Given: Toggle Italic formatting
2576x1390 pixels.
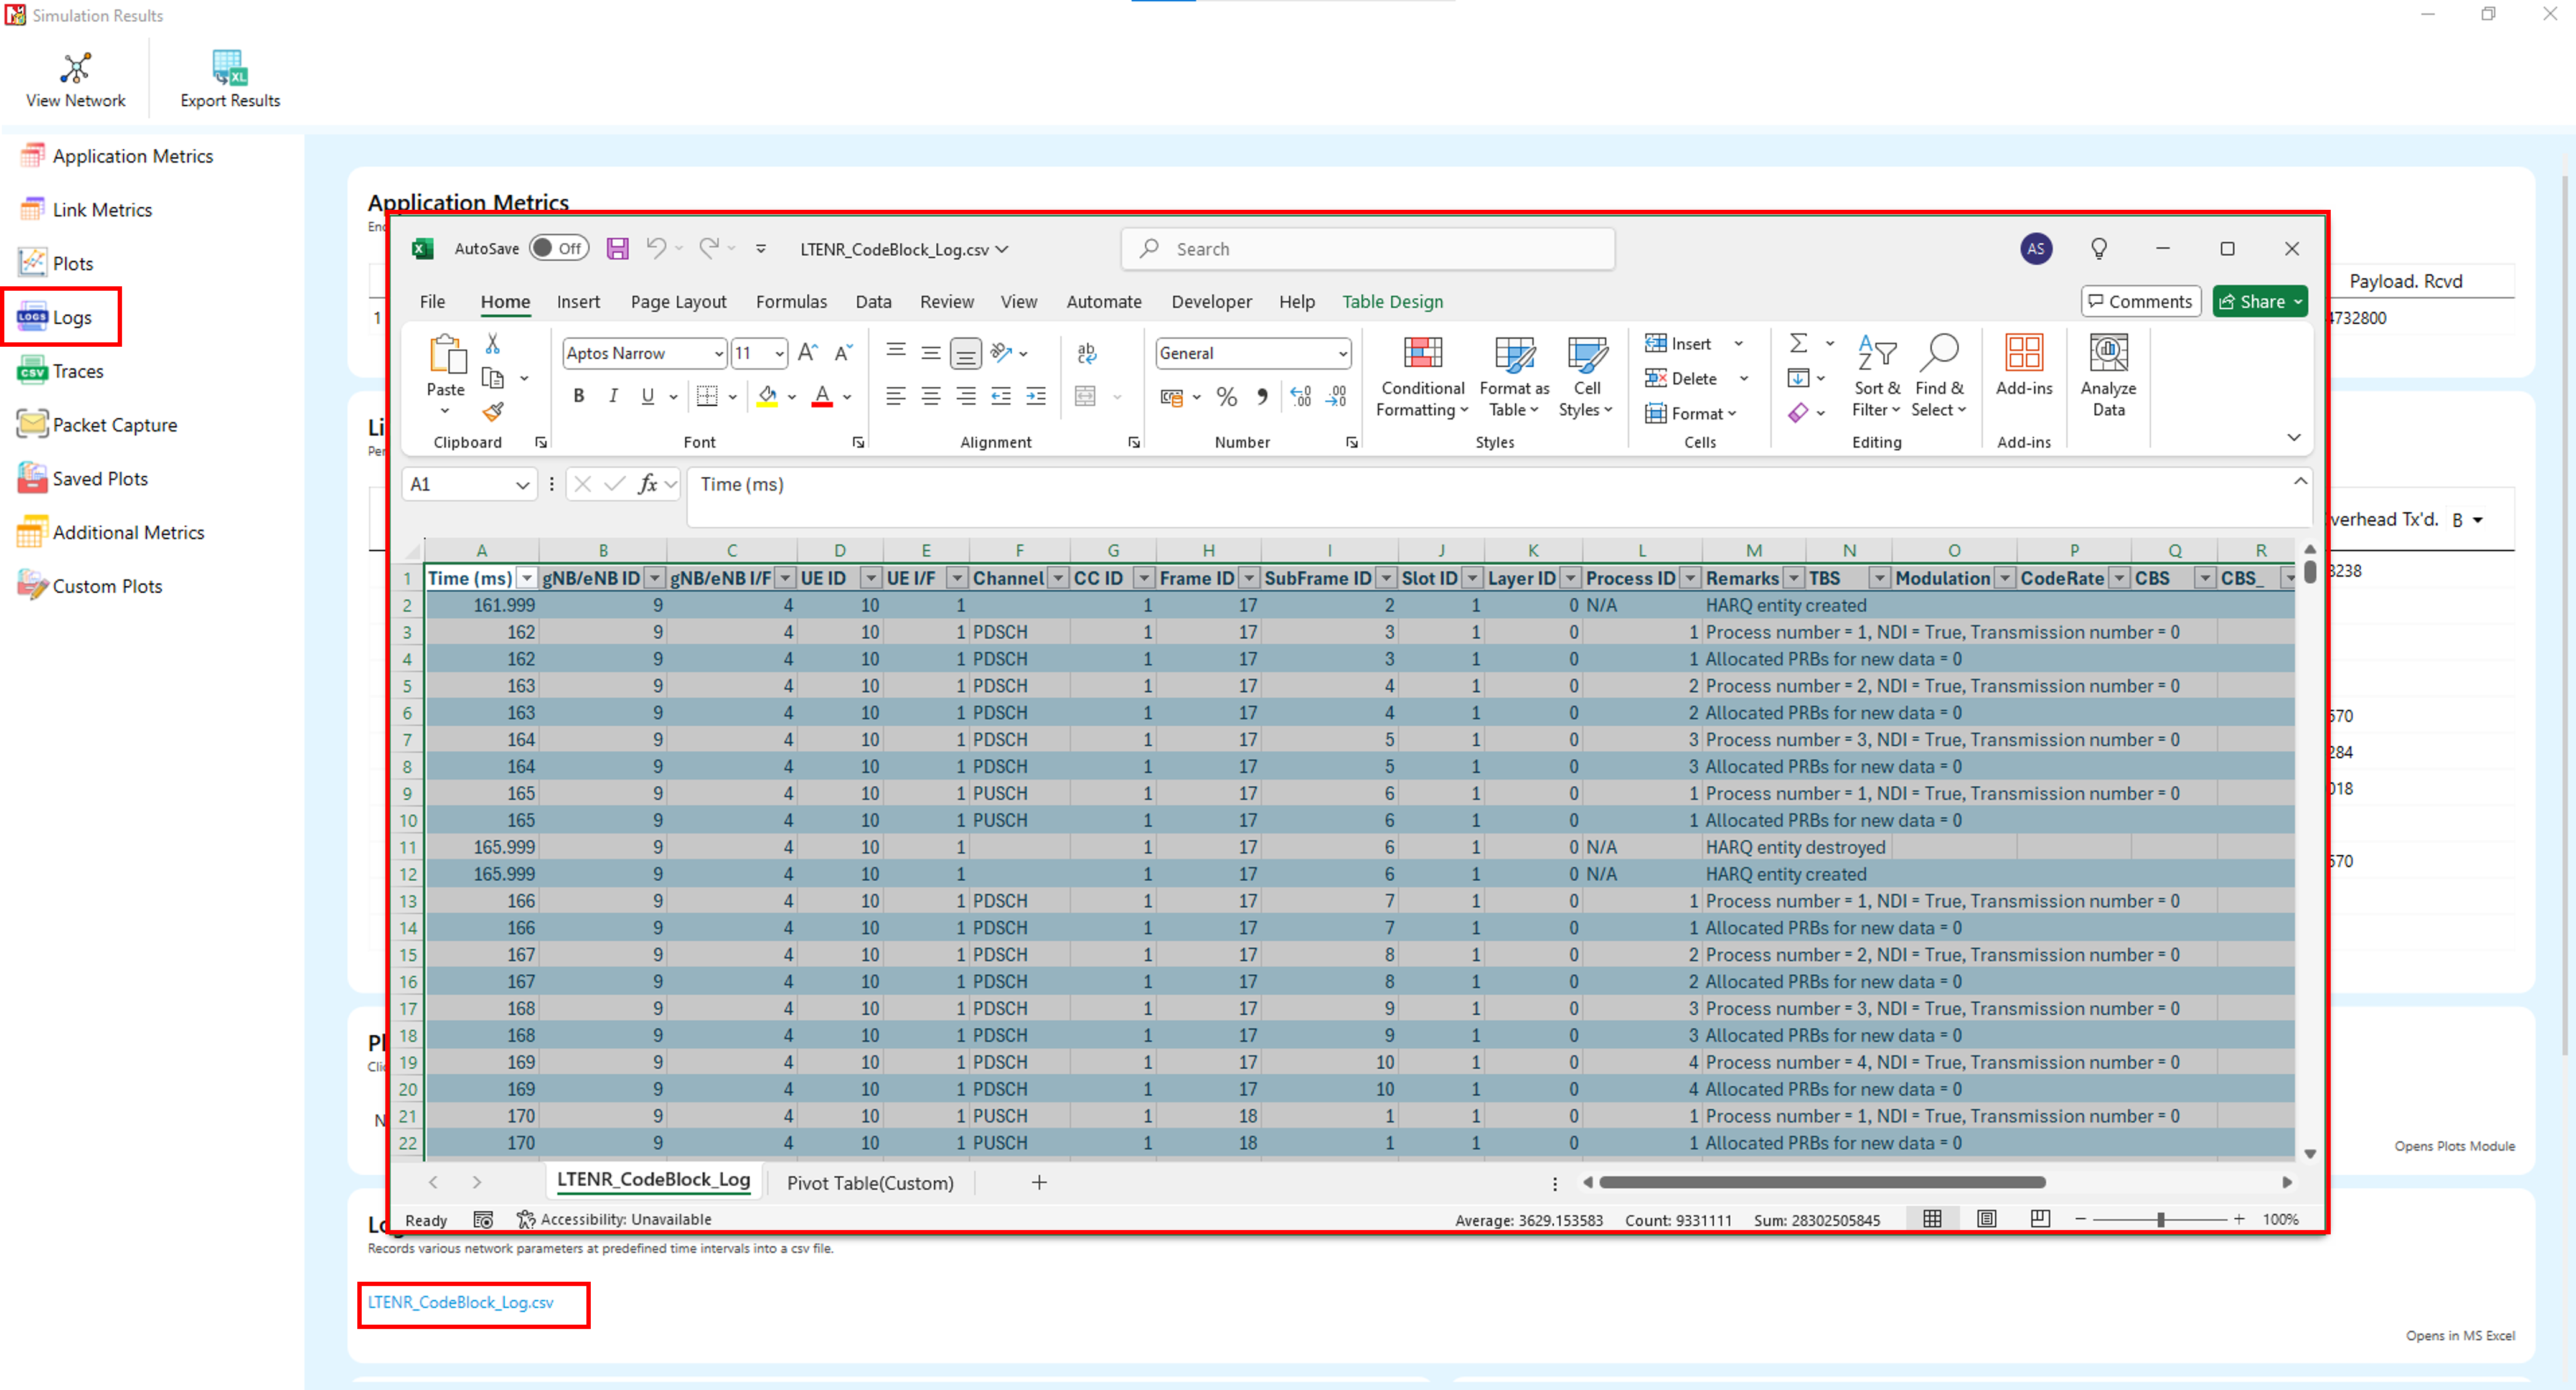Looking at the screenshot, I should [x=613, y=396].
